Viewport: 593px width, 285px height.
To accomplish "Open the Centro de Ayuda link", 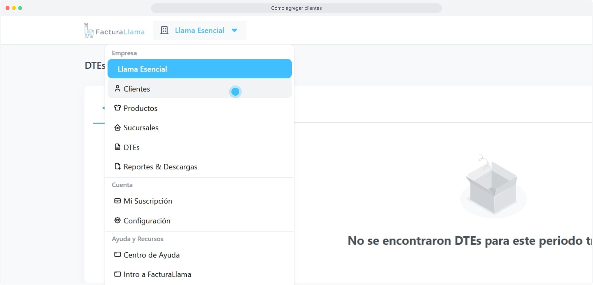I will point(151,255).
